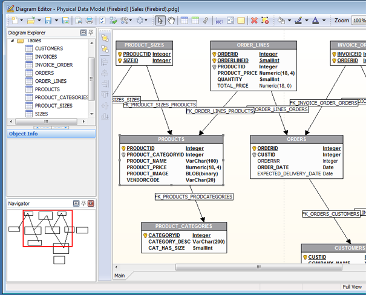Image resolution: width=366 pixels, height=295 pixels.
Task: Select the yellow note tool
Action: point(241,21)
